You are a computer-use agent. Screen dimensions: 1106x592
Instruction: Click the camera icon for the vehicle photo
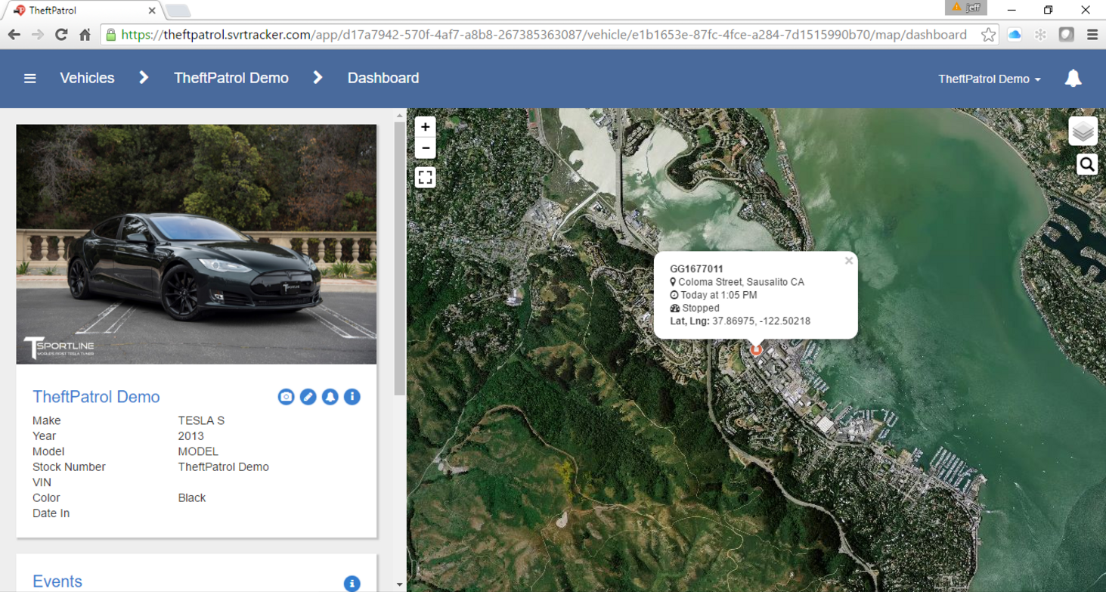point(286,397)
